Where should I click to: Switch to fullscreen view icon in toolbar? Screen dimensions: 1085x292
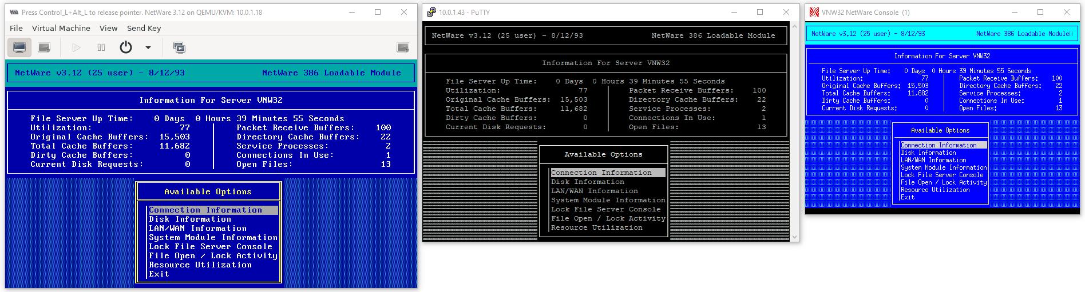[x=403, y=47]
